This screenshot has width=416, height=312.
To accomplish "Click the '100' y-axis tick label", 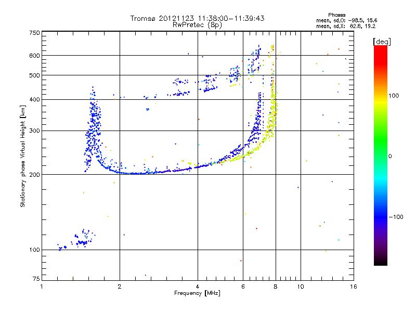I will pyautogui.click(x=34, y=250).
